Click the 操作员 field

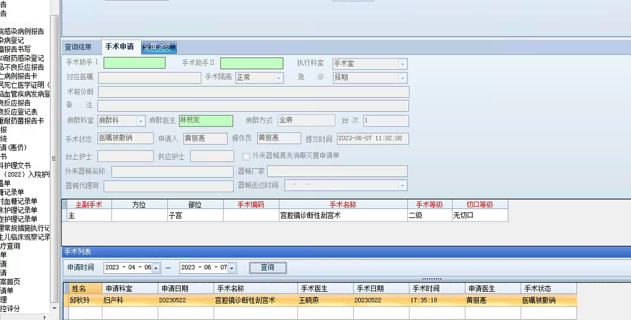(x=279, y=138)
